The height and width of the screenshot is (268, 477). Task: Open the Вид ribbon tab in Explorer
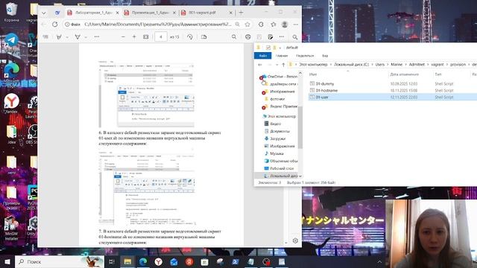(x=325, y=56)
